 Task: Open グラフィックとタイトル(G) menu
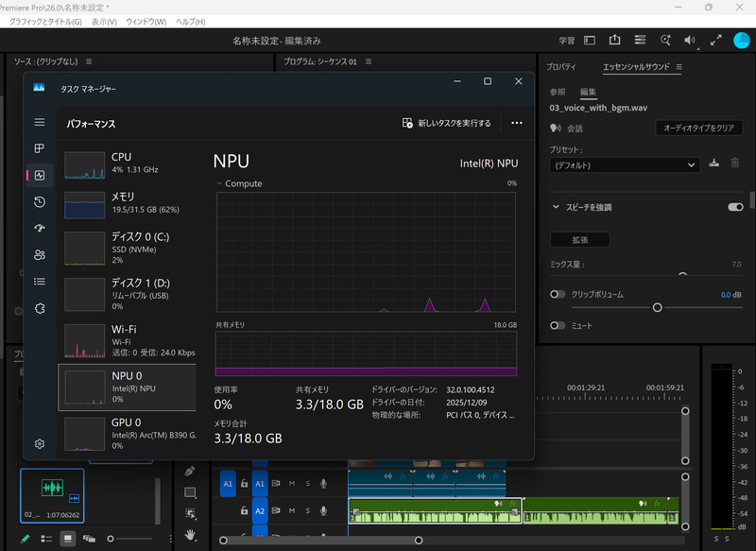[45, 22]
